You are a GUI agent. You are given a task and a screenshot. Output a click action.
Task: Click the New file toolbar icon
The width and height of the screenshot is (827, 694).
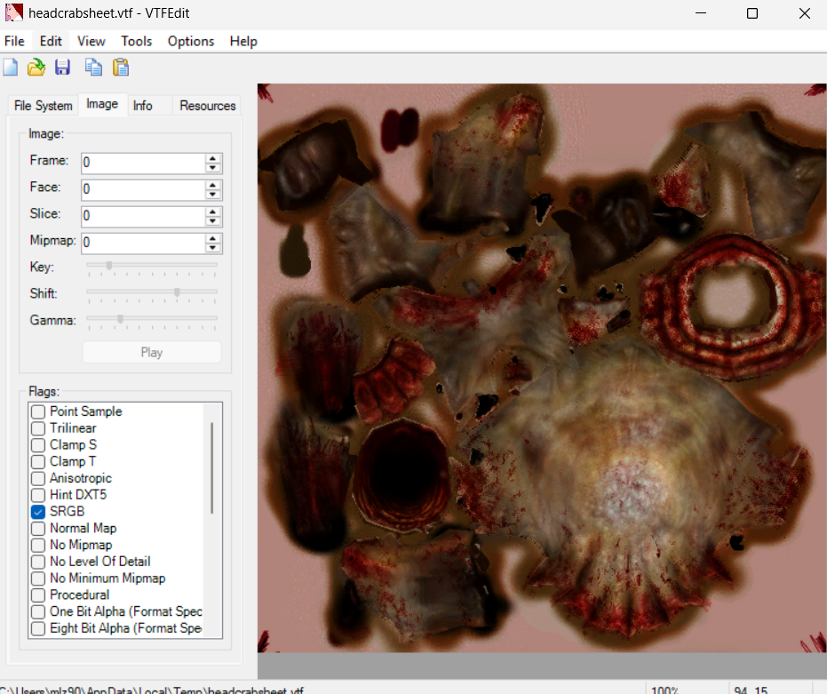(x=11, y=68)
